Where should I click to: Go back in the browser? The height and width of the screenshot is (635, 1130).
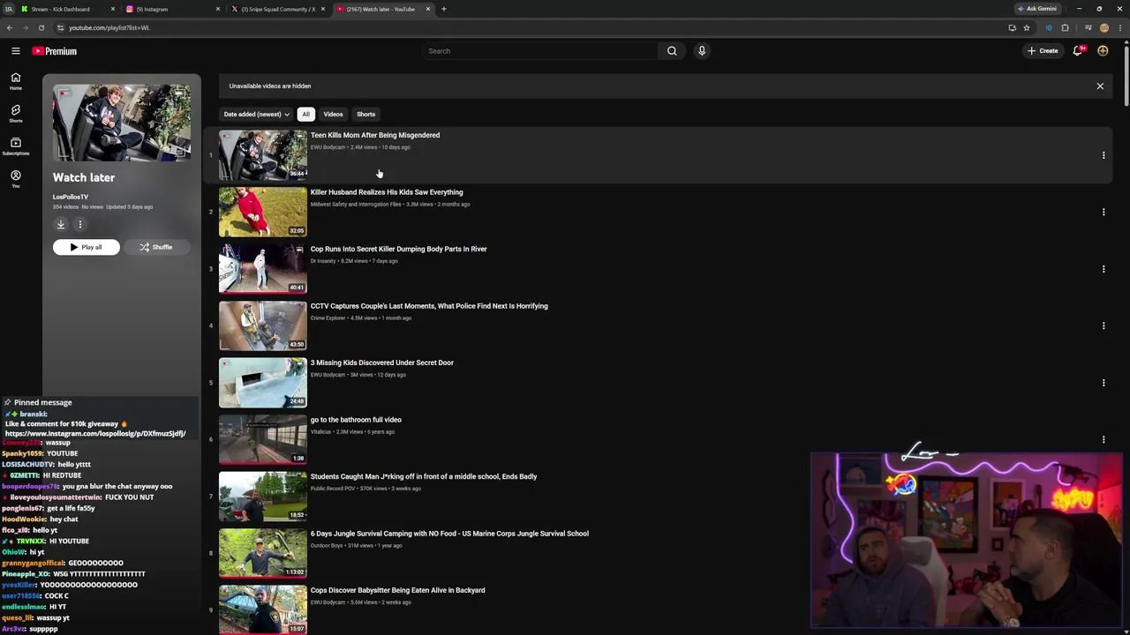pos(10,27)
